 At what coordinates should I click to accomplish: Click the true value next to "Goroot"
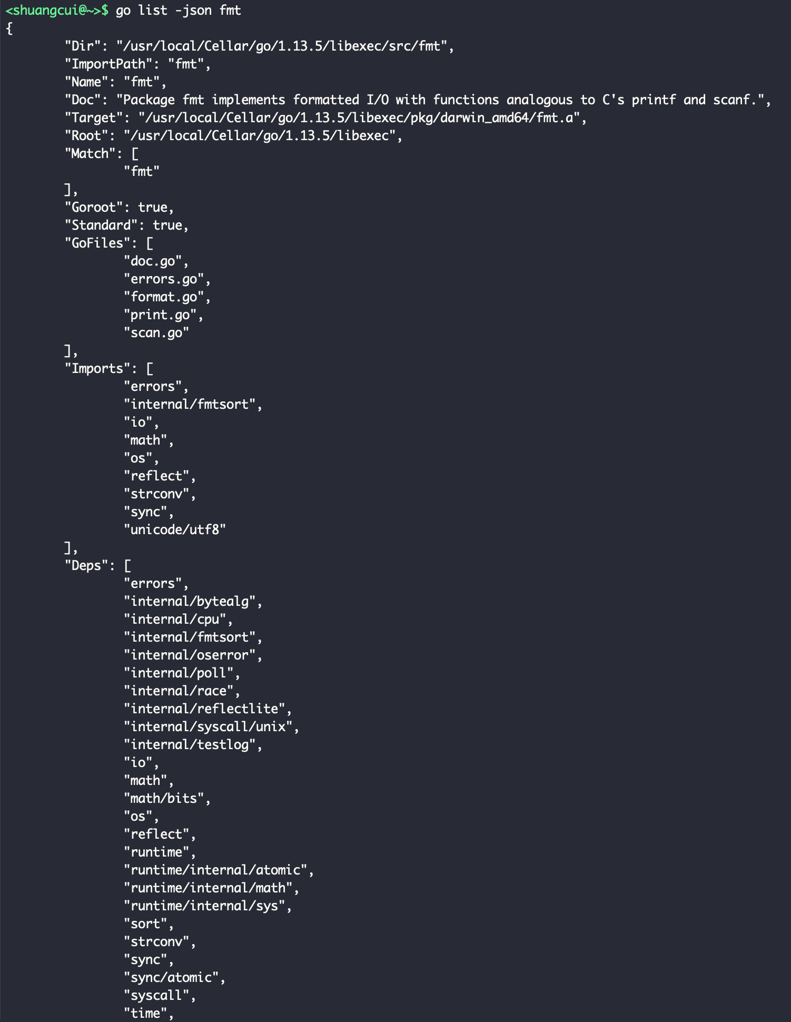point(152,208)
